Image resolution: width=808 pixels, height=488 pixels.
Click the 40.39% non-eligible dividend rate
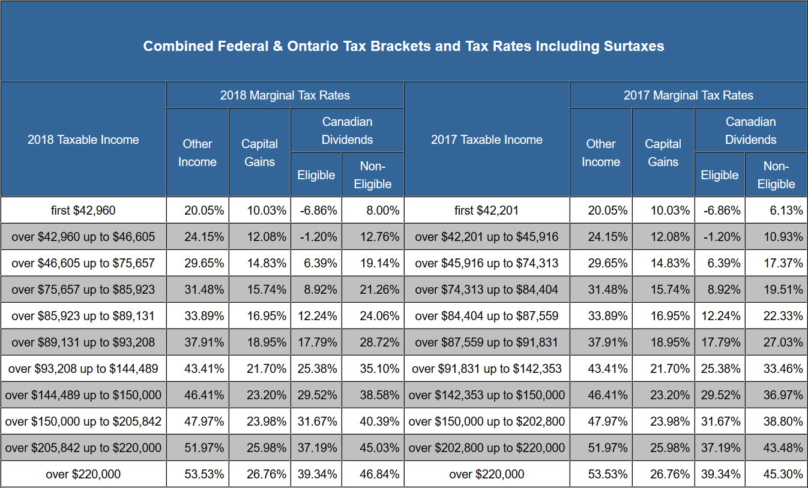[x=372, y=421]
